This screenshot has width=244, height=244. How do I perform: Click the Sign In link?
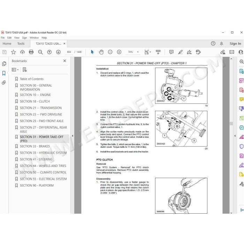click(235, 44)
